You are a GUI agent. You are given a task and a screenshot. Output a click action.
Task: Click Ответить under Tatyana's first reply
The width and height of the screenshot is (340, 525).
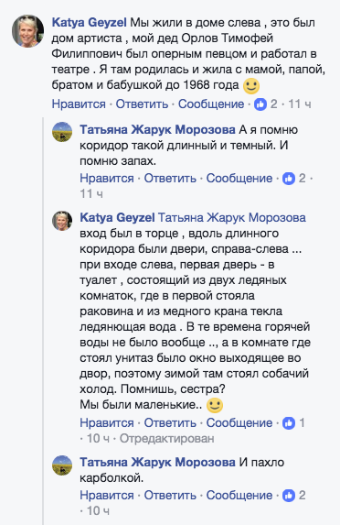coord(170,178)
